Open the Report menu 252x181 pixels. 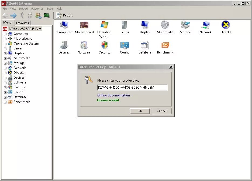point(23,9)
